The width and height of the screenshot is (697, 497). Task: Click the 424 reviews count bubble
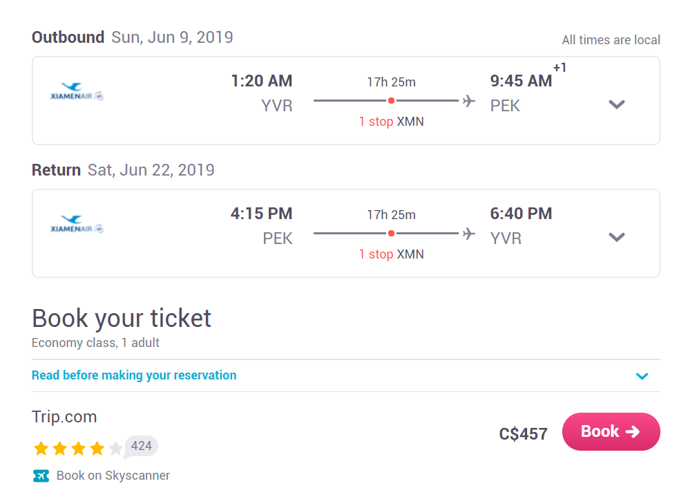[142, 447]
